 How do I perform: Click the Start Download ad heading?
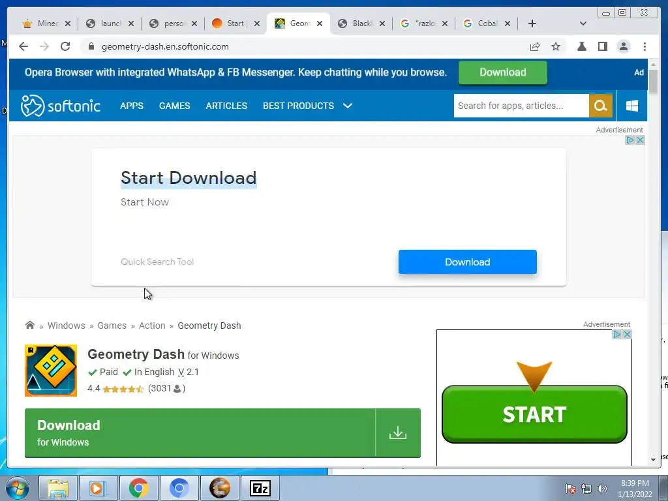(x=189, y=177)
